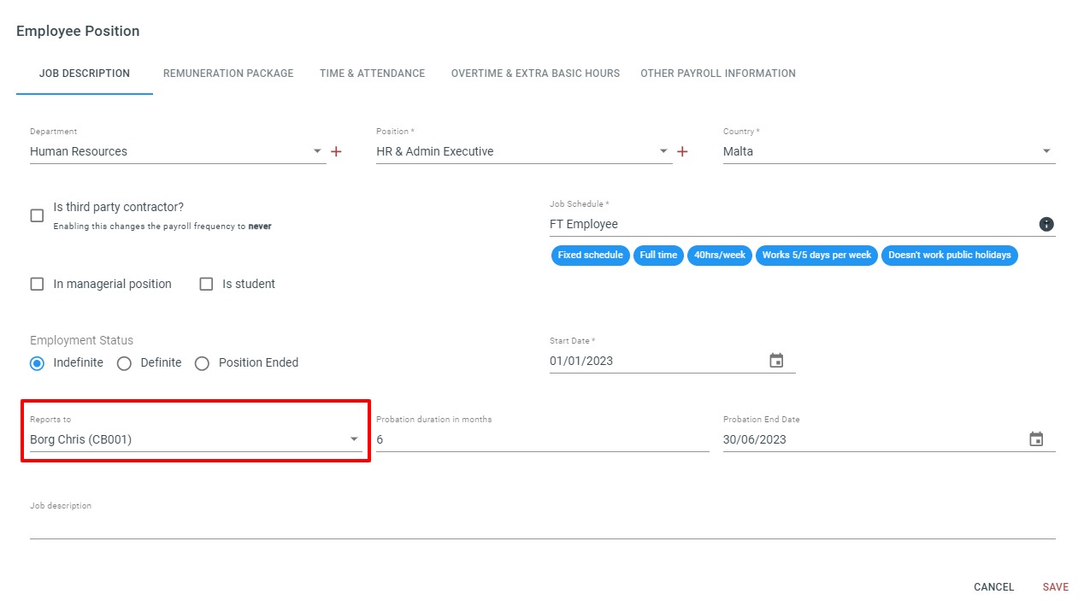Click the 'Employment Status' label
This screenshot has width=1084, height=606.
pyautogui.click(x=82, y=340)
